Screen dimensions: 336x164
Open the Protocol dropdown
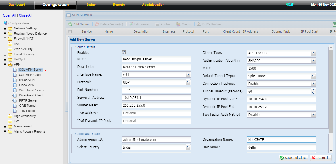(188, 82)
